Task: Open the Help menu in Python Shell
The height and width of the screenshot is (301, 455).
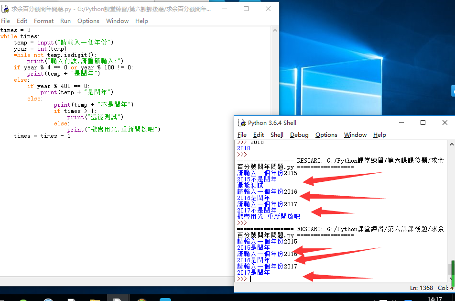Action: (x=379, y=135)
